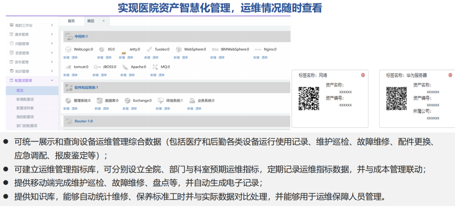Click the WebSphere cube icon
455x207 pixels.
click(178, 49)
